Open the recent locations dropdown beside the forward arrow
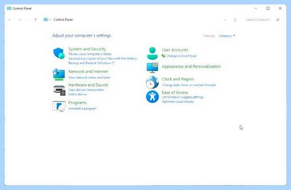Screen dimensions: 291x190 28,20
